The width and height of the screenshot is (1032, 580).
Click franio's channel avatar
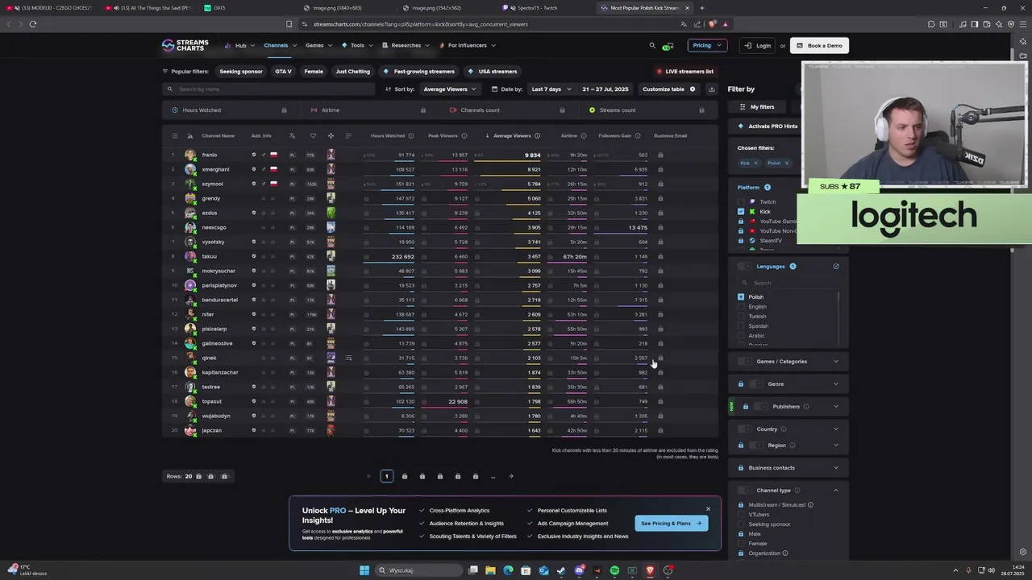190,155
